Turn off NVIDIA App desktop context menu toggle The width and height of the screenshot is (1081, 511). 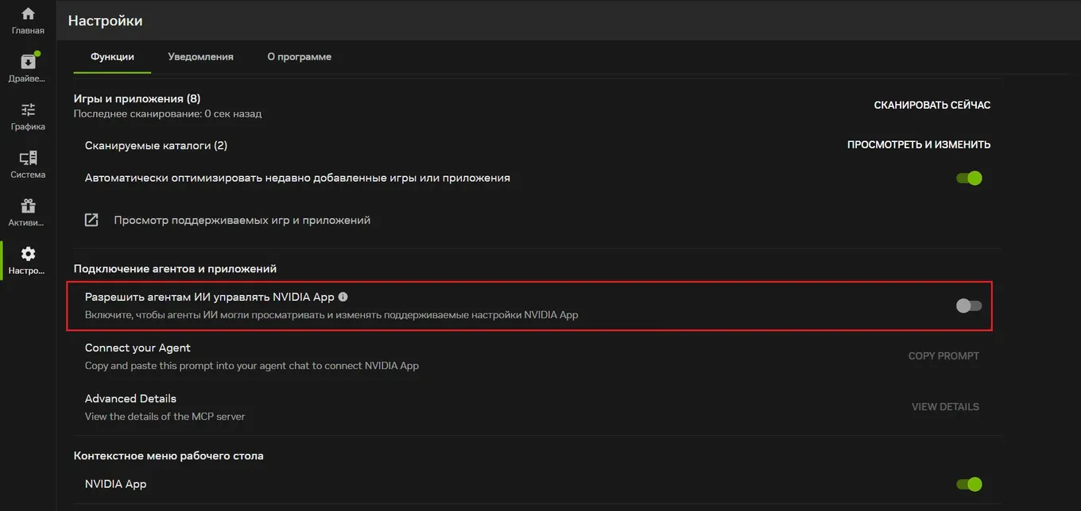pyautogui.click(x=969, y=484)
